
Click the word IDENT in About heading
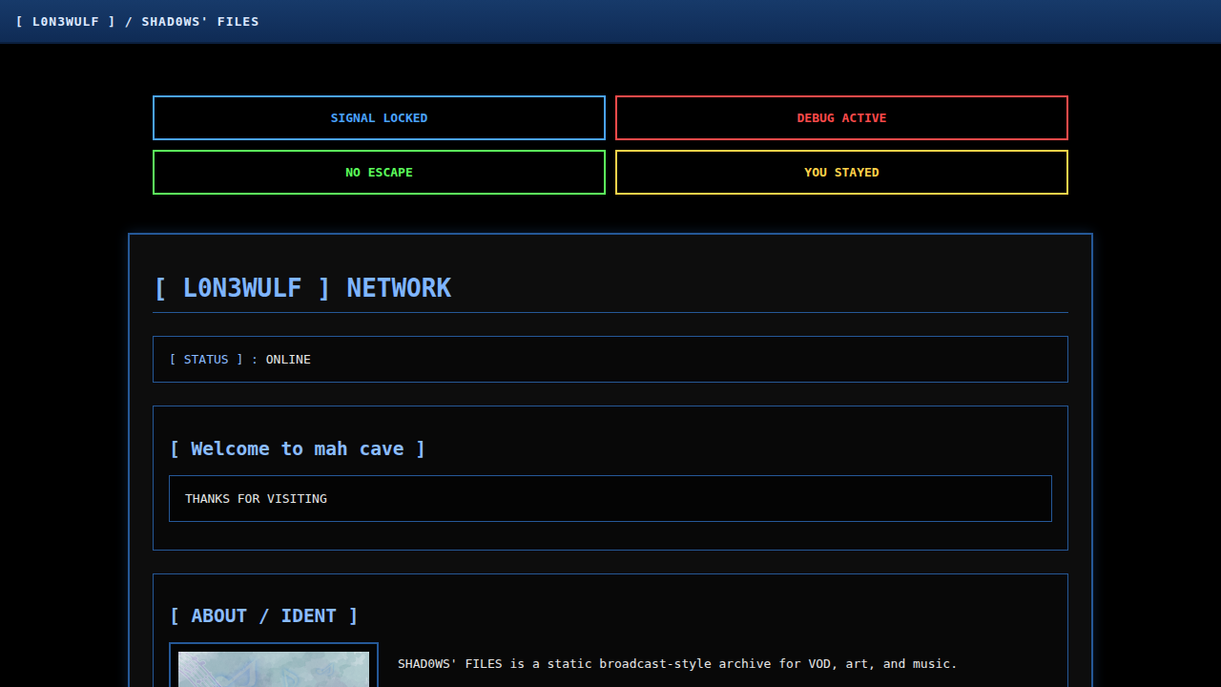tap(308, 615)
